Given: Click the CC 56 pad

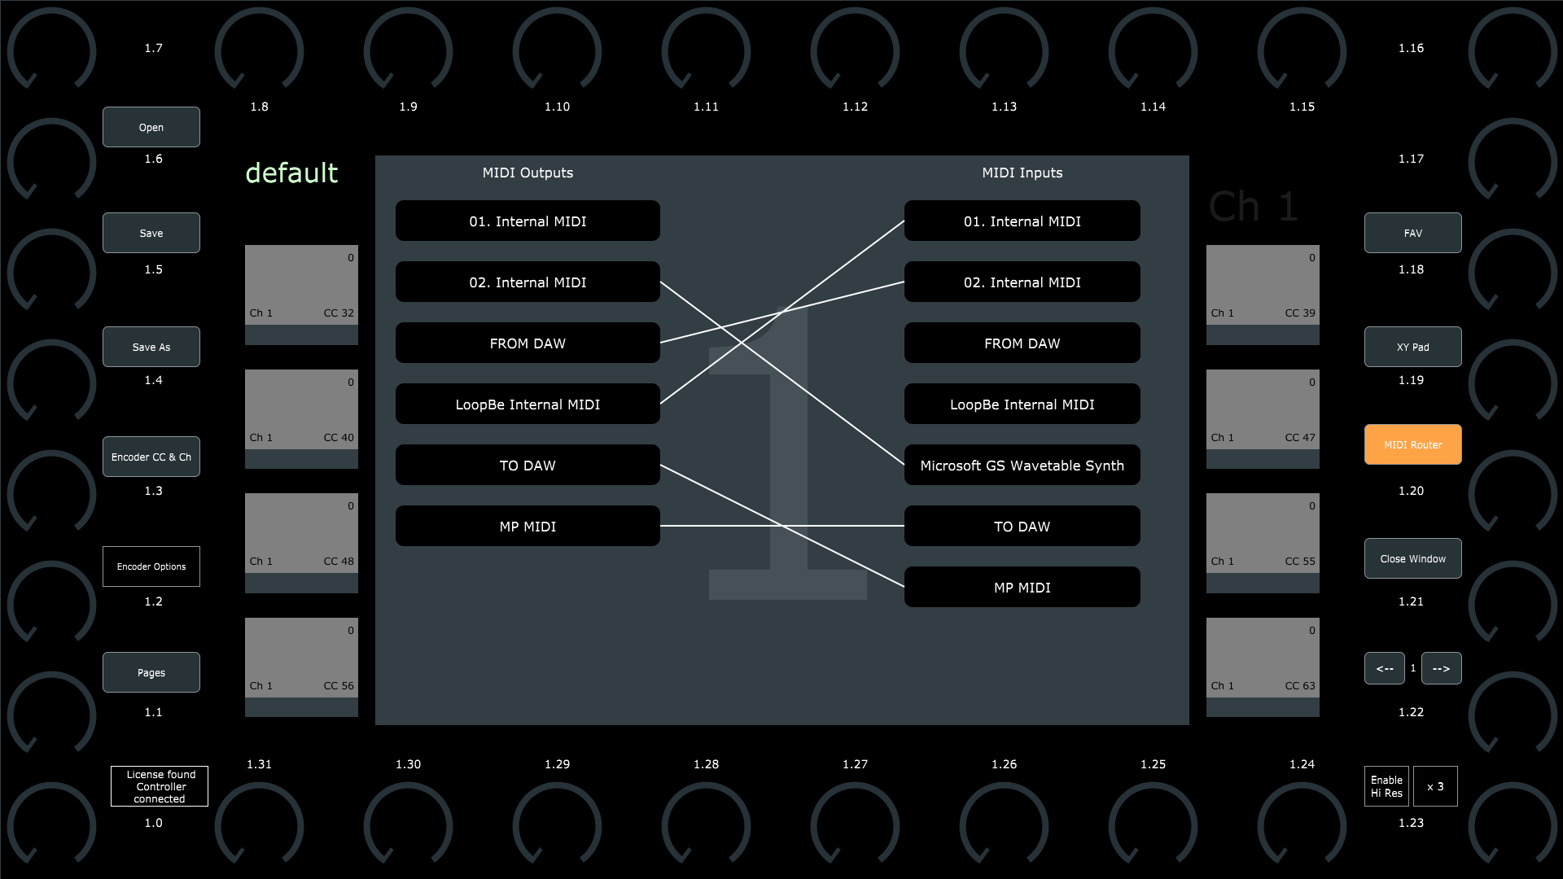Looking at the screenshot, I should [x=301, y=667].
